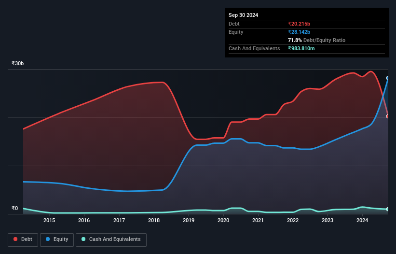Toggle Cash And Equivalents legend button
Image resolution: width=396 pixels, height=254 pixels.
pyautogui.click(x=111, y=240)
